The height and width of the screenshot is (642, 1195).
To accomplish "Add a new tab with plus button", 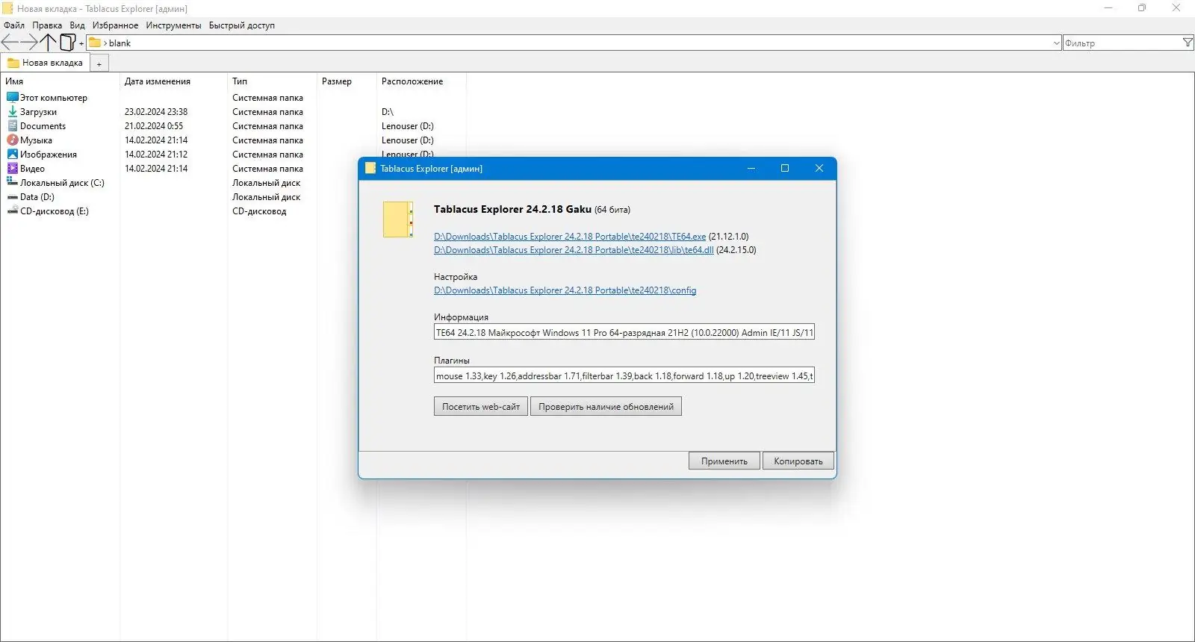I will coord(99,63).
